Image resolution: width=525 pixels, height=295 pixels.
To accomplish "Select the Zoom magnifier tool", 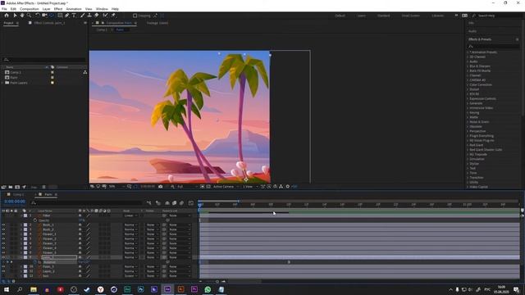I will coord(30,16).
